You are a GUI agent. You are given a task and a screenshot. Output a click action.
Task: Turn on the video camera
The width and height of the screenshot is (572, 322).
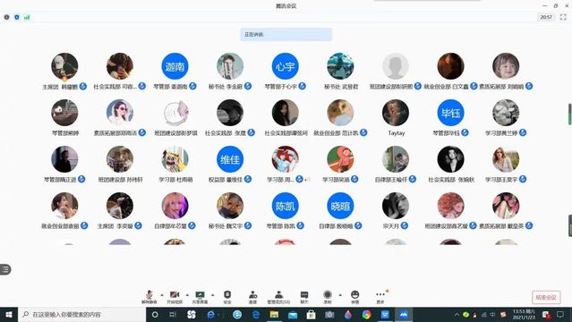(x=175, y=297)
